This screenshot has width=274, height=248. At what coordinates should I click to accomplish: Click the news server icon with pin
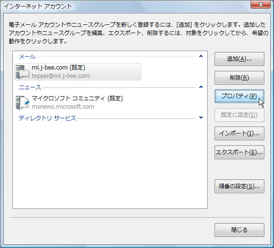(22, 103)
